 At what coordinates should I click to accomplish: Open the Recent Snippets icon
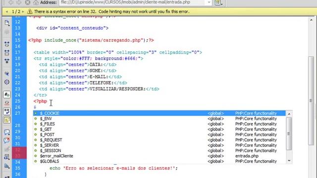coord(7,157)
